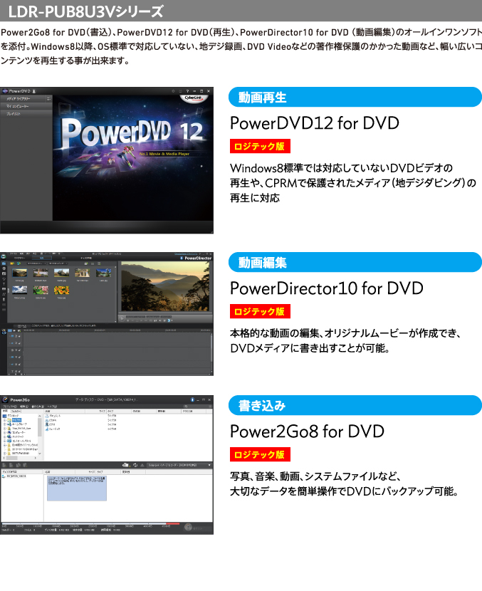Select the MY_DATA disc entry in Power2Go

(15, 476)
